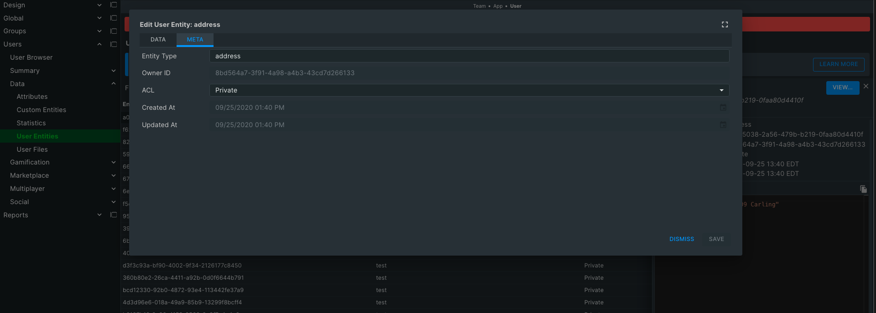This screenshot has width=876, height=313.
Task: Expand the Reports menu section
Action: [99, 215]
